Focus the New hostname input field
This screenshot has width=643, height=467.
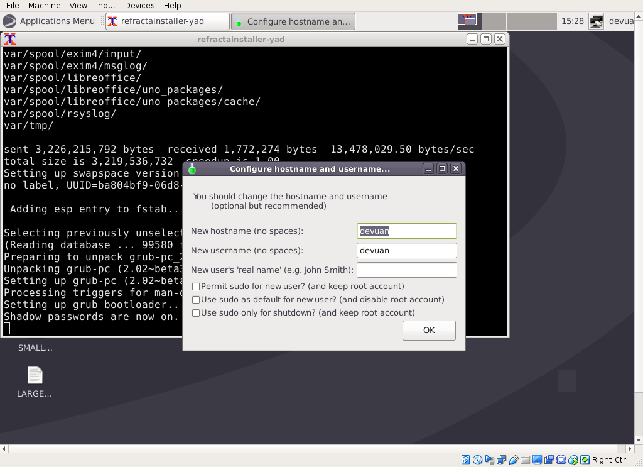pyautogui.click(x=407, y=231)
